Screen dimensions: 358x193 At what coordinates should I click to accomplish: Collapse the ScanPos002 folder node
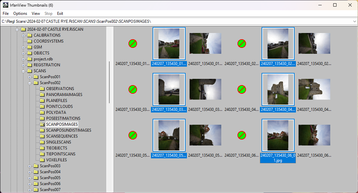pos(30,83)
